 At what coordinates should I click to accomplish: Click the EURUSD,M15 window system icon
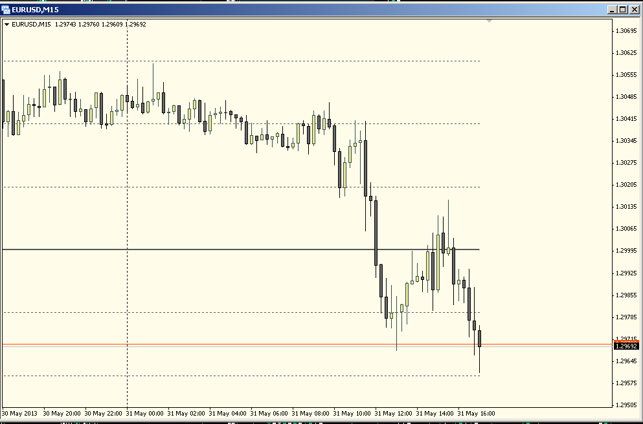(x=6, y=10)
